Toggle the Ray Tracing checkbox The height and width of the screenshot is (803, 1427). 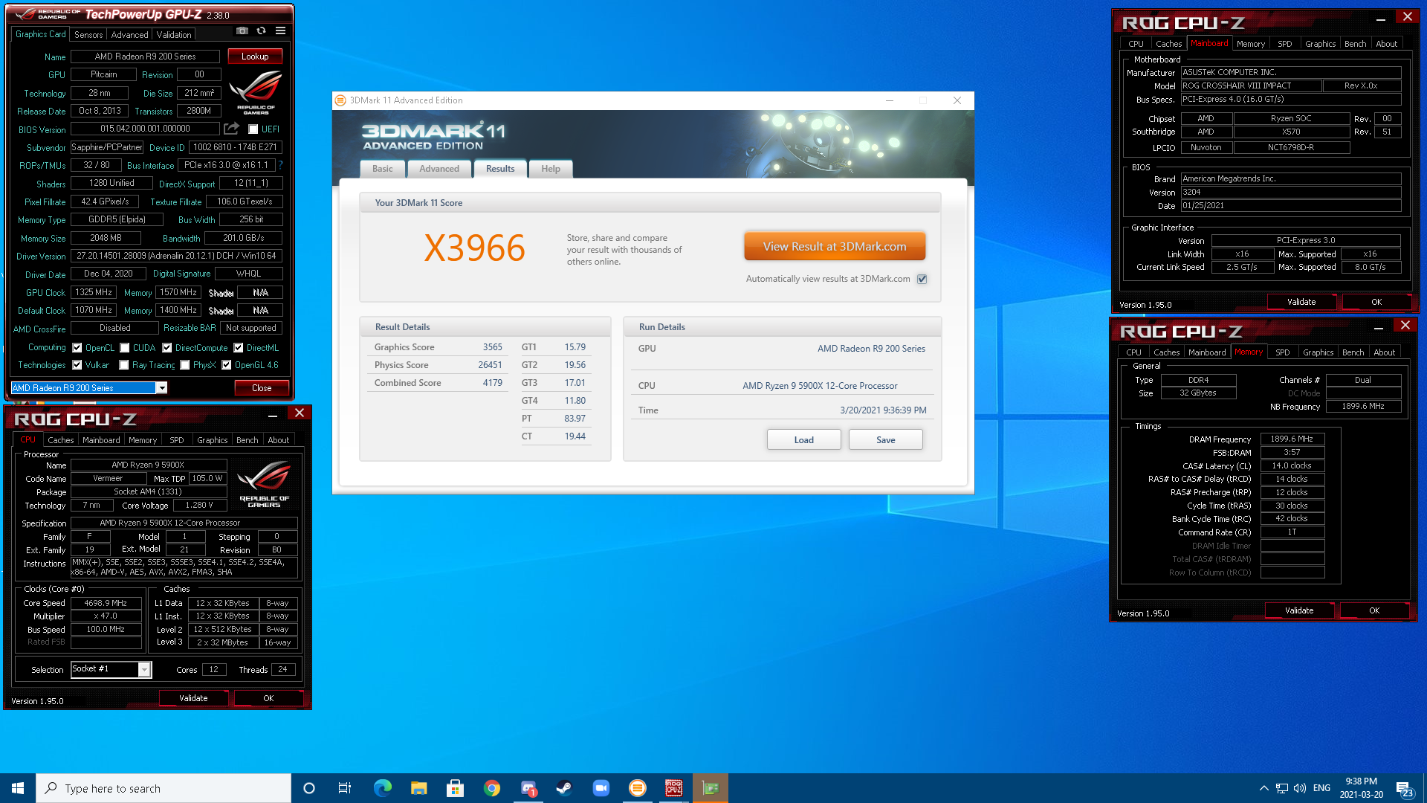[123, 365]
